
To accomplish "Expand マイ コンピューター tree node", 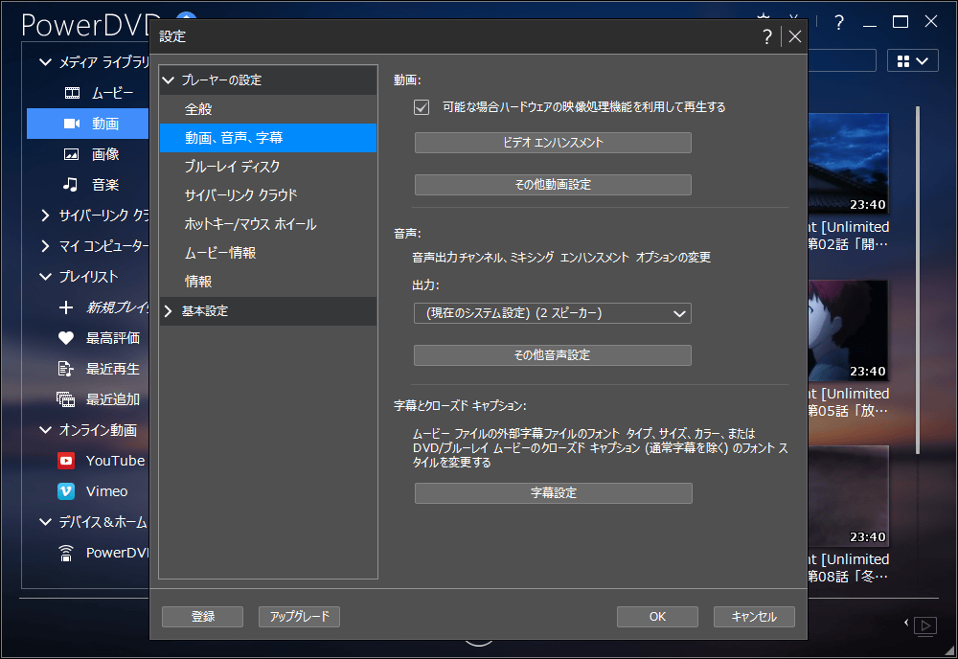I will pyautogui.click(x=45, y=245).
